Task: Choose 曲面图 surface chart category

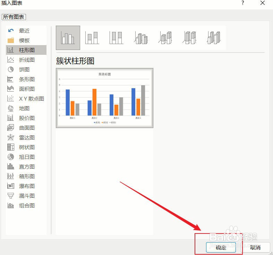Action: coord(26,128)
